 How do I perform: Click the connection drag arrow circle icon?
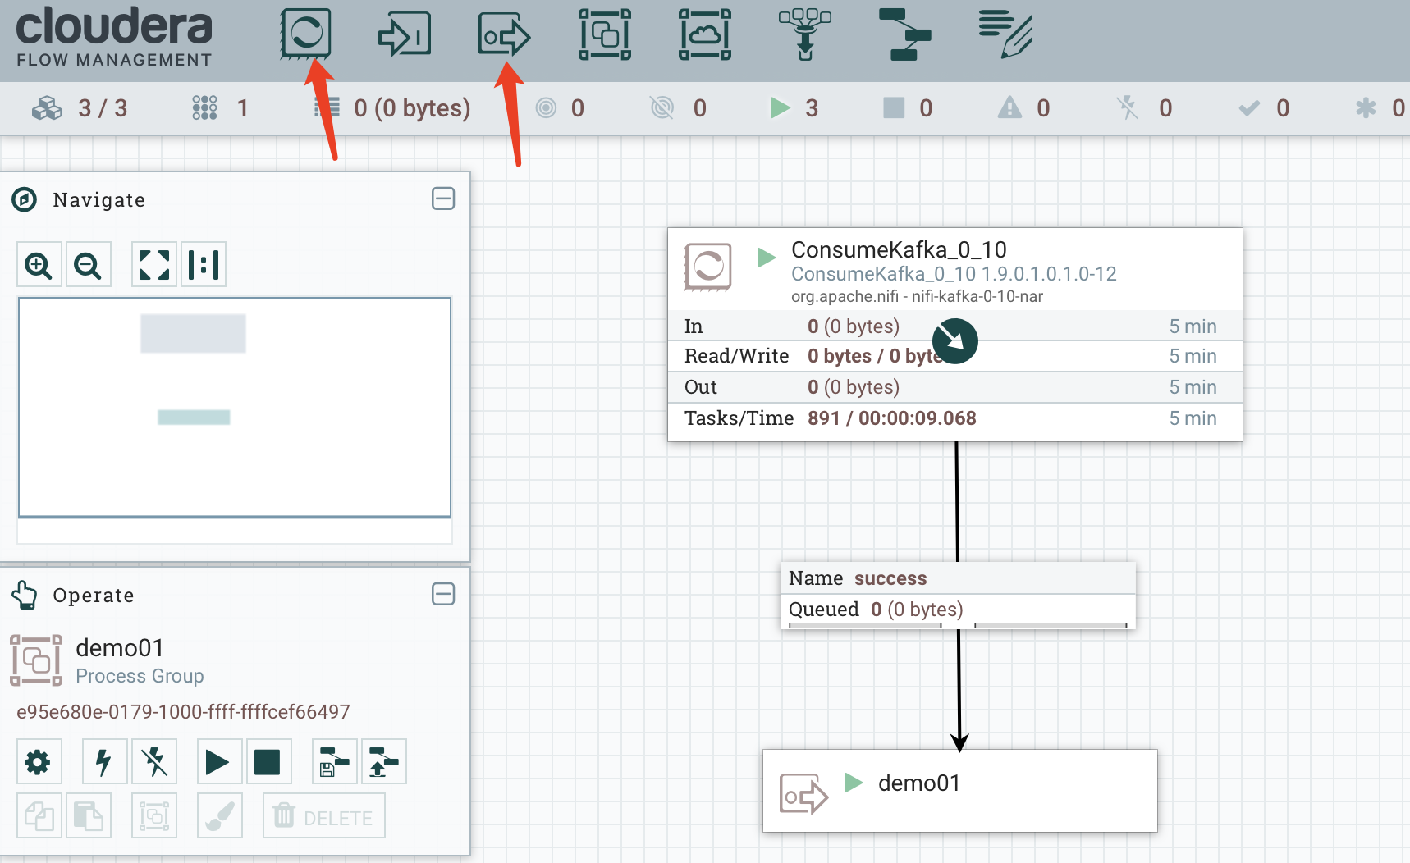[954, 341]
